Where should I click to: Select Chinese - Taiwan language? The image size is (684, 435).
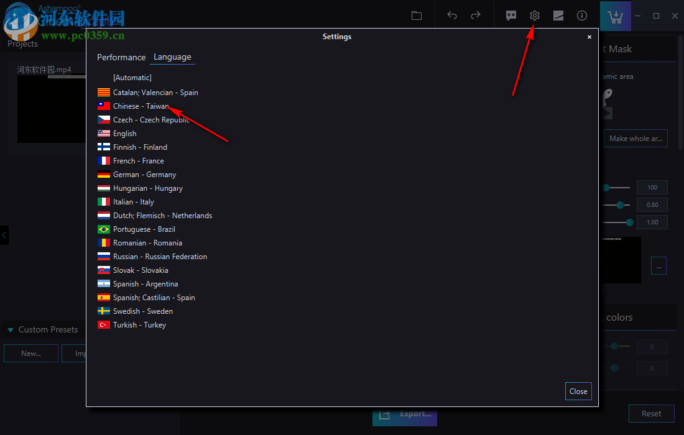point(133,106)
